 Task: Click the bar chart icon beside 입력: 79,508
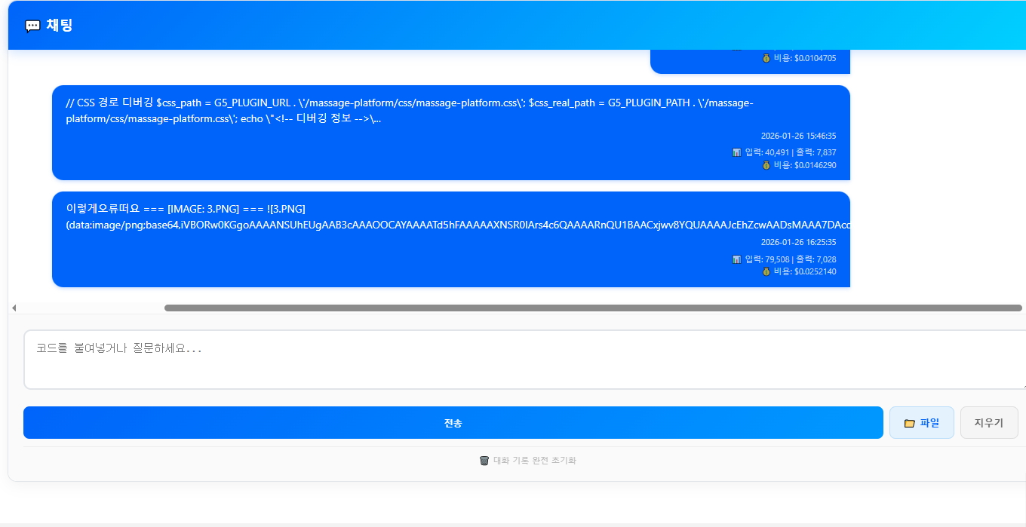click(736, 259)
